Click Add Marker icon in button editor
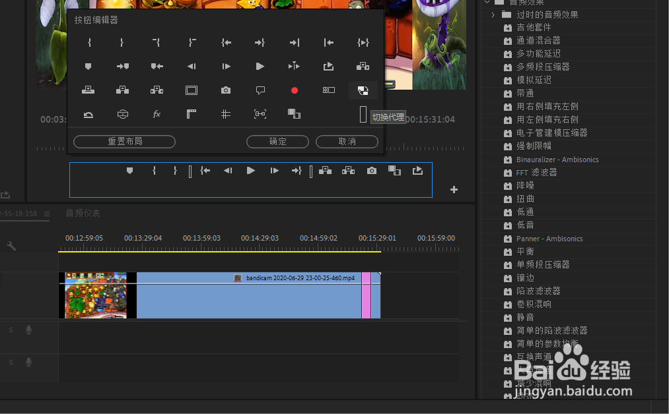 [x=88, y=67]
